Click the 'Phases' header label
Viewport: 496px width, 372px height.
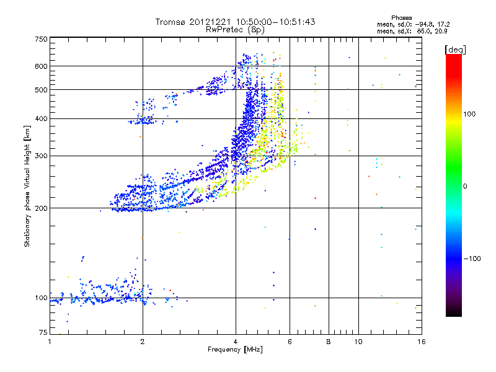click(x=401, y=18)
